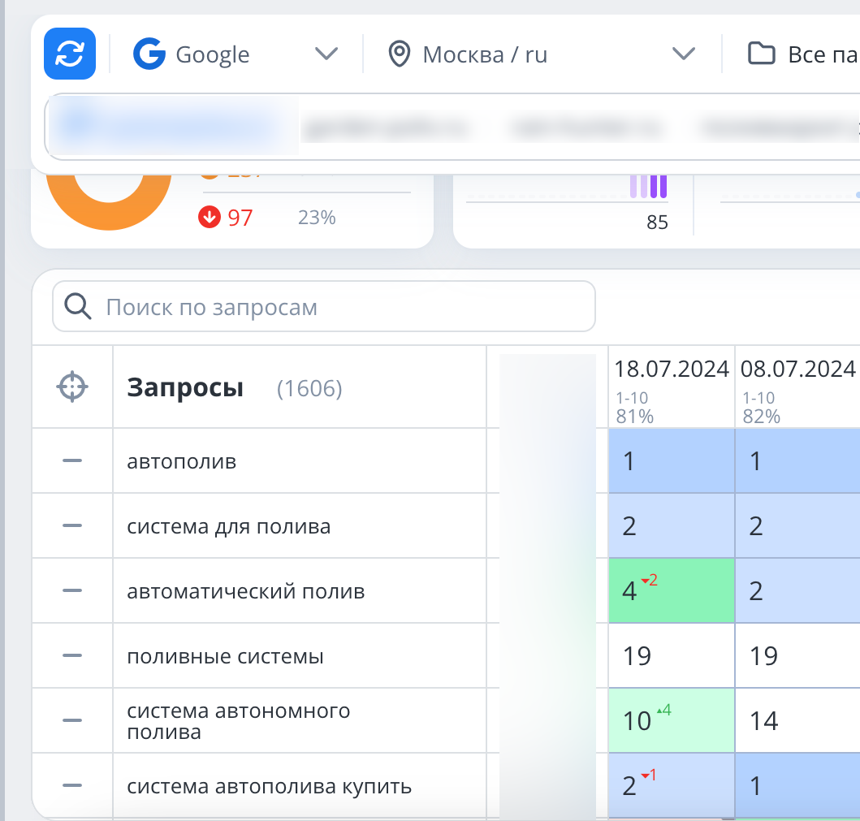Open the система автополива купить query

pyautogui.click(x=270, y=786)
